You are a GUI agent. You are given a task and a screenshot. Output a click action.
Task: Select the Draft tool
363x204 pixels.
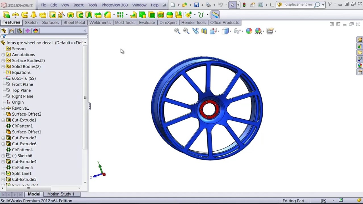143,15
